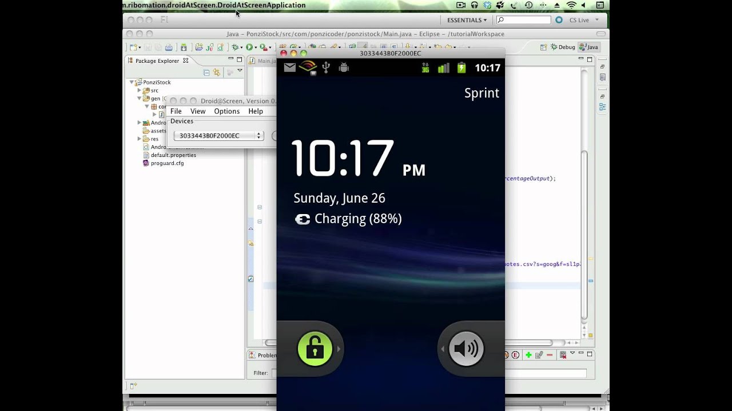732x411 pixels.
Task: Click the Print toolbar icon in Eclipse
Action: (169, 47)
